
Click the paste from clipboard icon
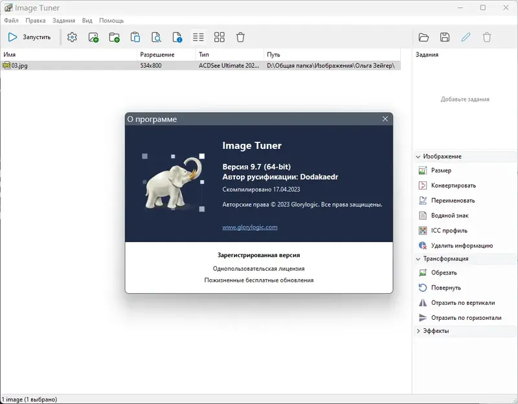click(x=135, y=37)
